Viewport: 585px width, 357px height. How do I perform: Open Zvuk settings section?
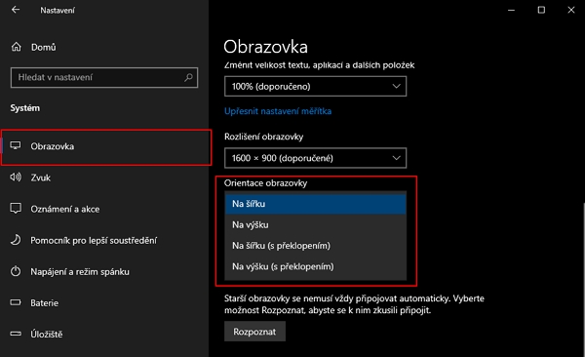(x=104, y=178)
